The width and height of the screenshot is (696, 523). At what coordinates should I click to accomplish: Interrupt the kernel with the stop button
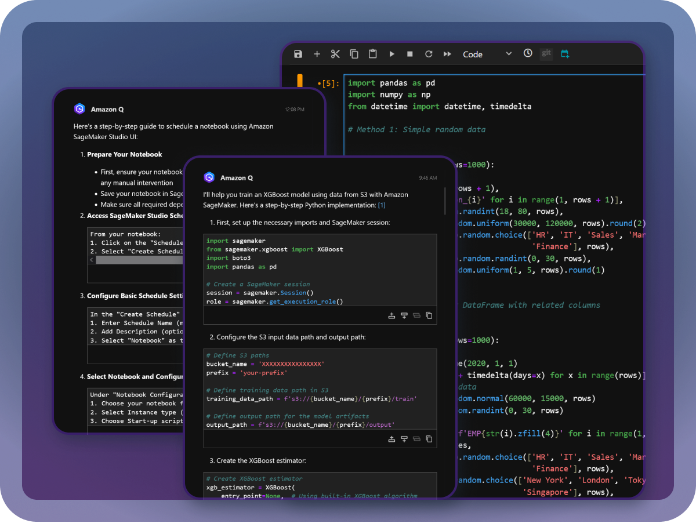(x=410, y=54)
